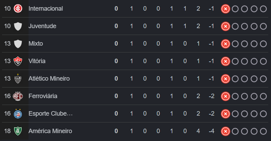Click the Esporte Clube Bahia crest icon
The width and height of the screenshot is (271, 141).
tap(18, 114)
